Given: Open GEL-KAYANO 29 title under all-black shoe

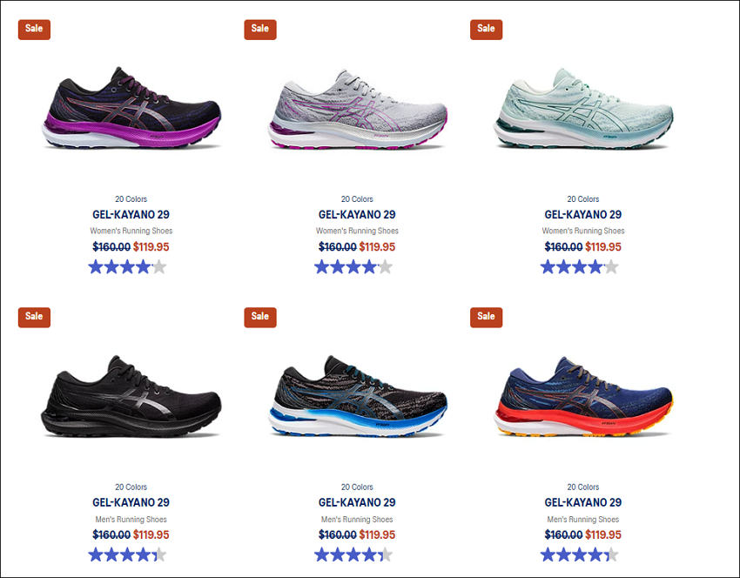Looking at the screenshot, I should (131, 502).
